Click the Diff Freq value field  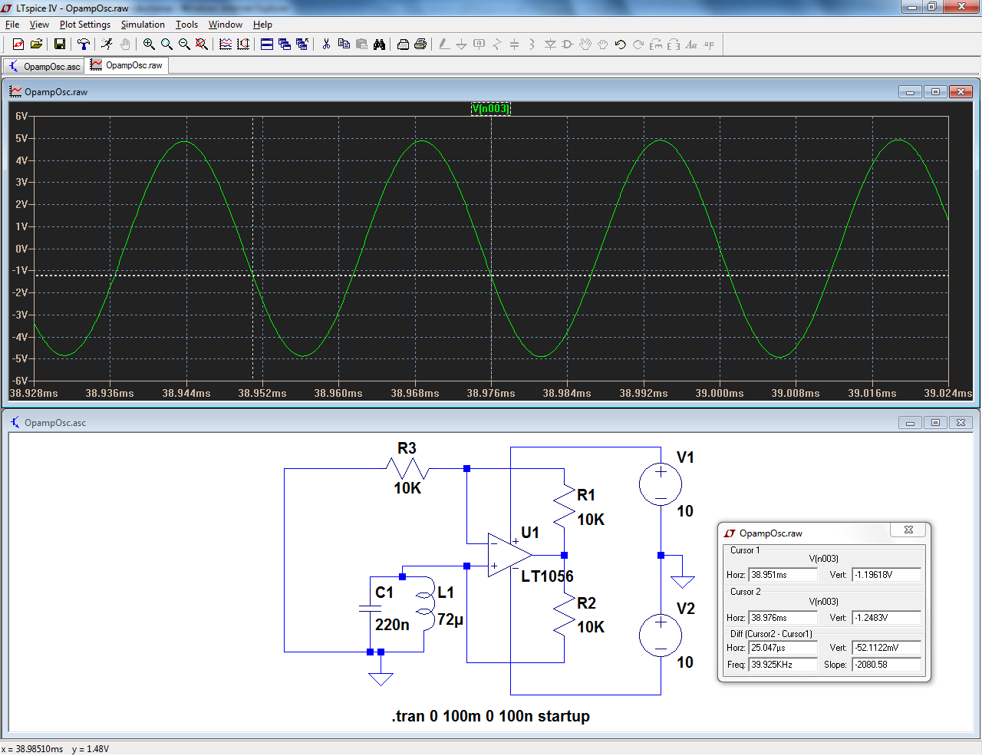coord(783,665)
